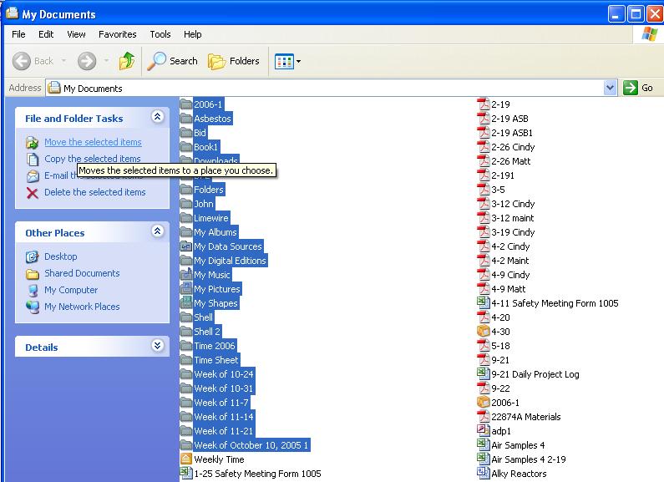Click the Copy selected items icon
This screenshot has width=664, height=482.
33,159
